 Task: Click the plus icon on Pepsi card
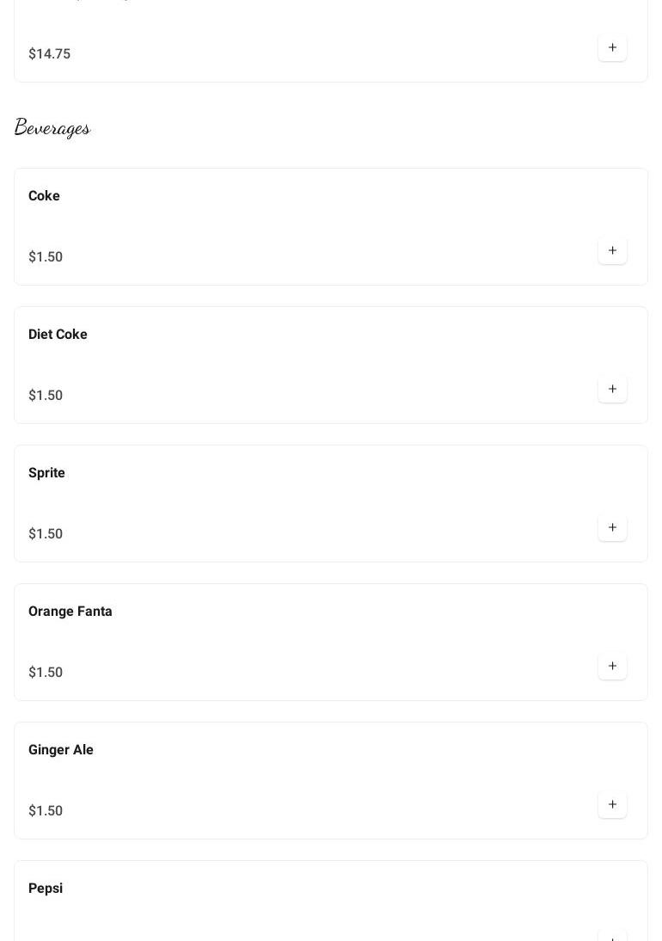[x=612, y=936]
